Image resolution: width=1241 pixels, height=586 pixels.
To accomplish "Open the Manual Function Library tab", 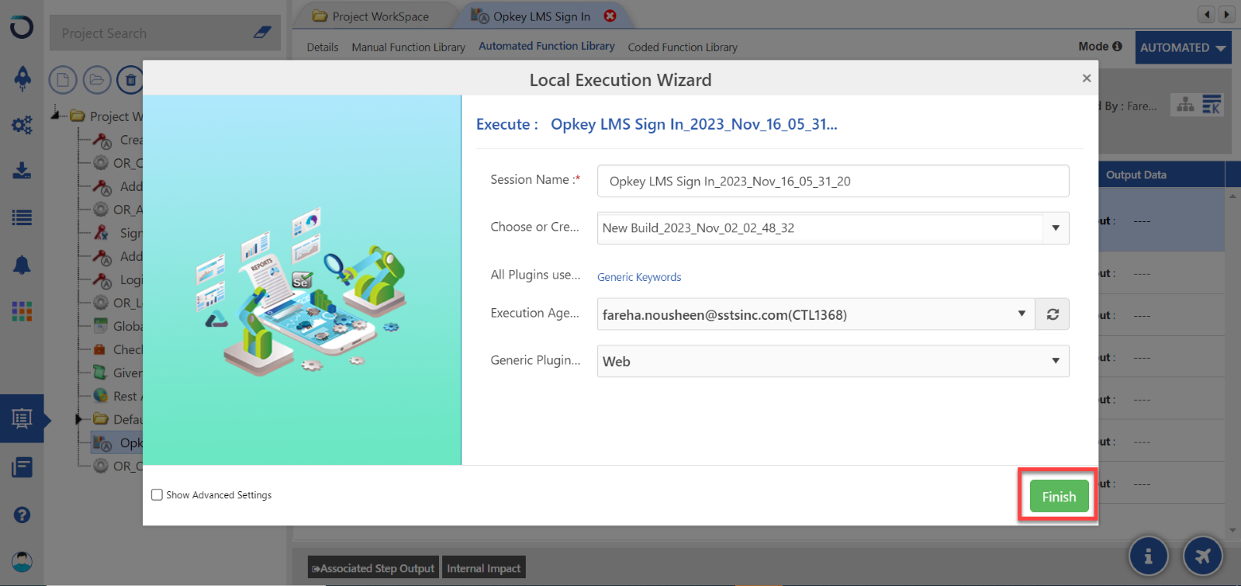I will click(409, 47).
